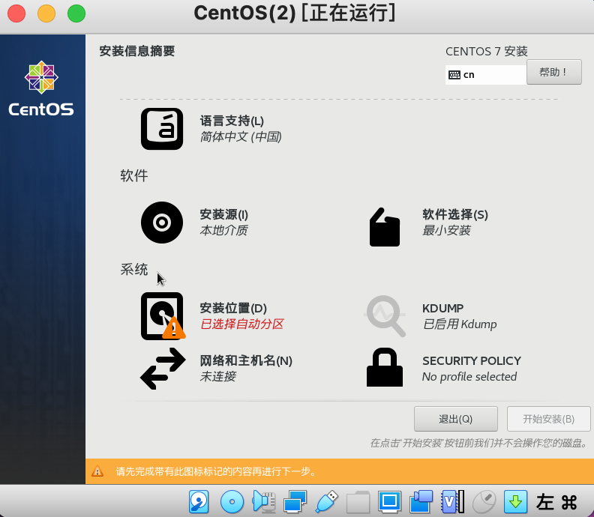This screenshot has width=594, height=517.
Task: Click the 软件 section heading
Action: (133, 175)
